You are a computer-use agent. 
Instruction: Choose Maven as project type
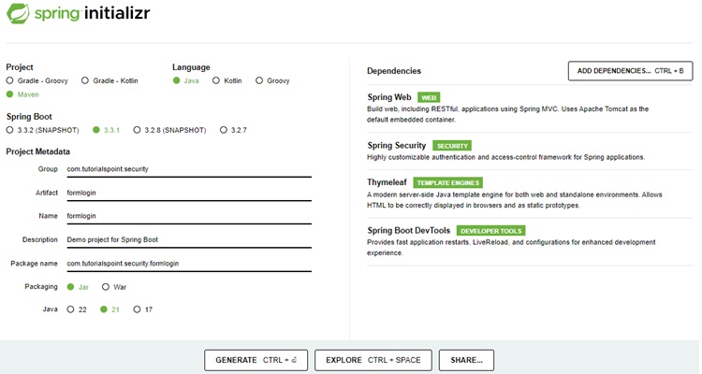coord(10,94)
